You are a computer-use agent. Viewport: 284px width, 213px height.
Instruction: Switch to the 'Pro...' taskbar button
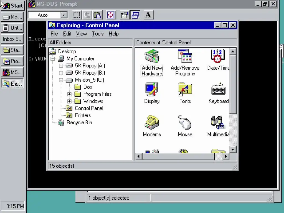click(x=12, y=61)
